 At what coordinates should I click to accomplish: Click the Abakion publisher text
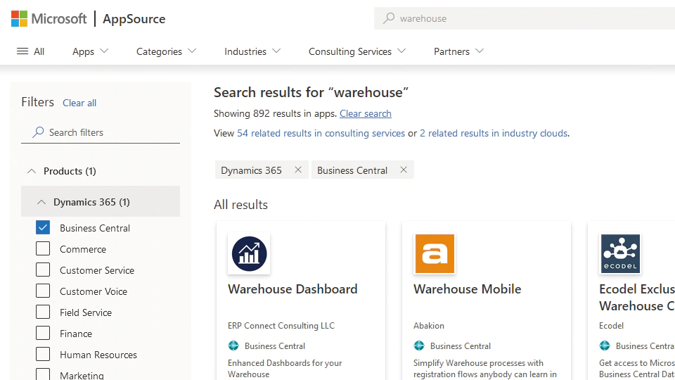coord(429,326)
